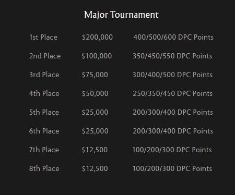Click 250/350/450 DPC Points text
Image resolution: width=235 pixels, height=195 pixels.
tap(173, 93)
